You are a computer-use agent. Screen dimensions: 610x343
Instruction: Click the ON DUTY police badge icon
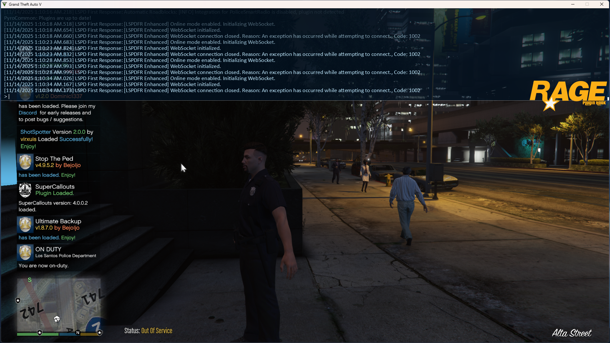pos(25,252)
